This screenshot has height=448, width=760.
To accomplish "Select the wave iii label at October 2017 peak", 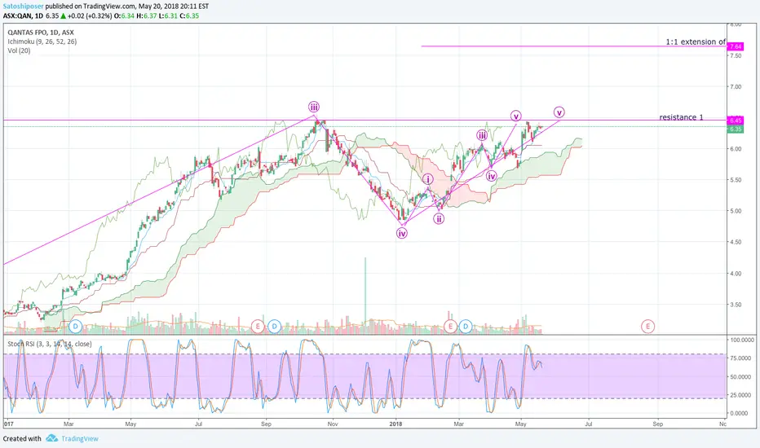I will (314, 107).
